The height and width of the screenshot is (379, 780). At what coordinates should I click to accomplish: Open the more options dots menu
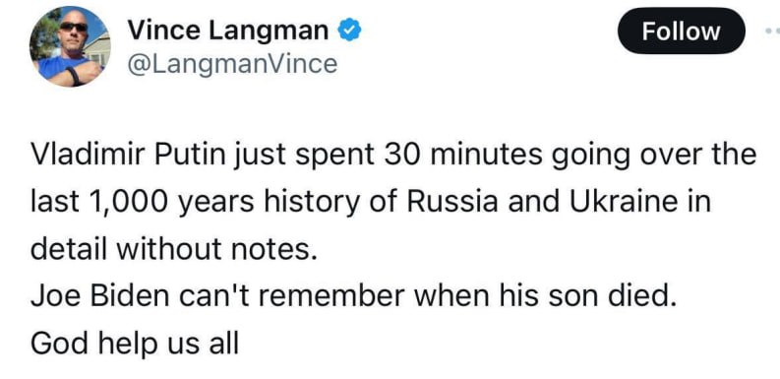tap(773, 31)
